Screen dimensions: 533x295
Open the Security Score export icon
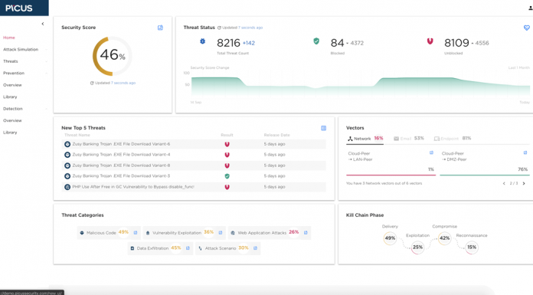click(x=160, y=28)
